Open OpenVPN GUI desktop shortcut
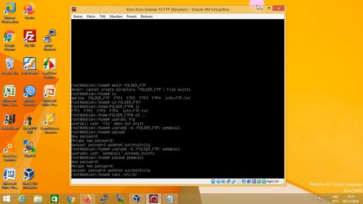This screenshot has height=204, width=363. pos(29,124)
